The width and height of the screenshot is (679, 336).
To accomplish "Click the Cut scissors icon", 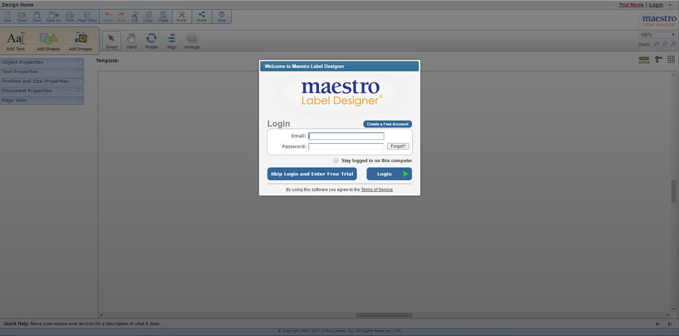I will 135,16.
